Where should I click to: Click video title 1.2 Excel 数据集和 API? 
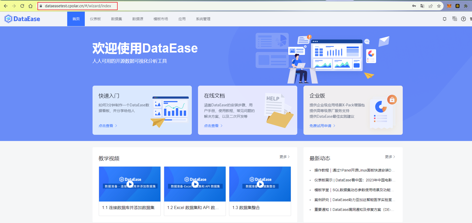pyautogui.click(x=193, y=207)
